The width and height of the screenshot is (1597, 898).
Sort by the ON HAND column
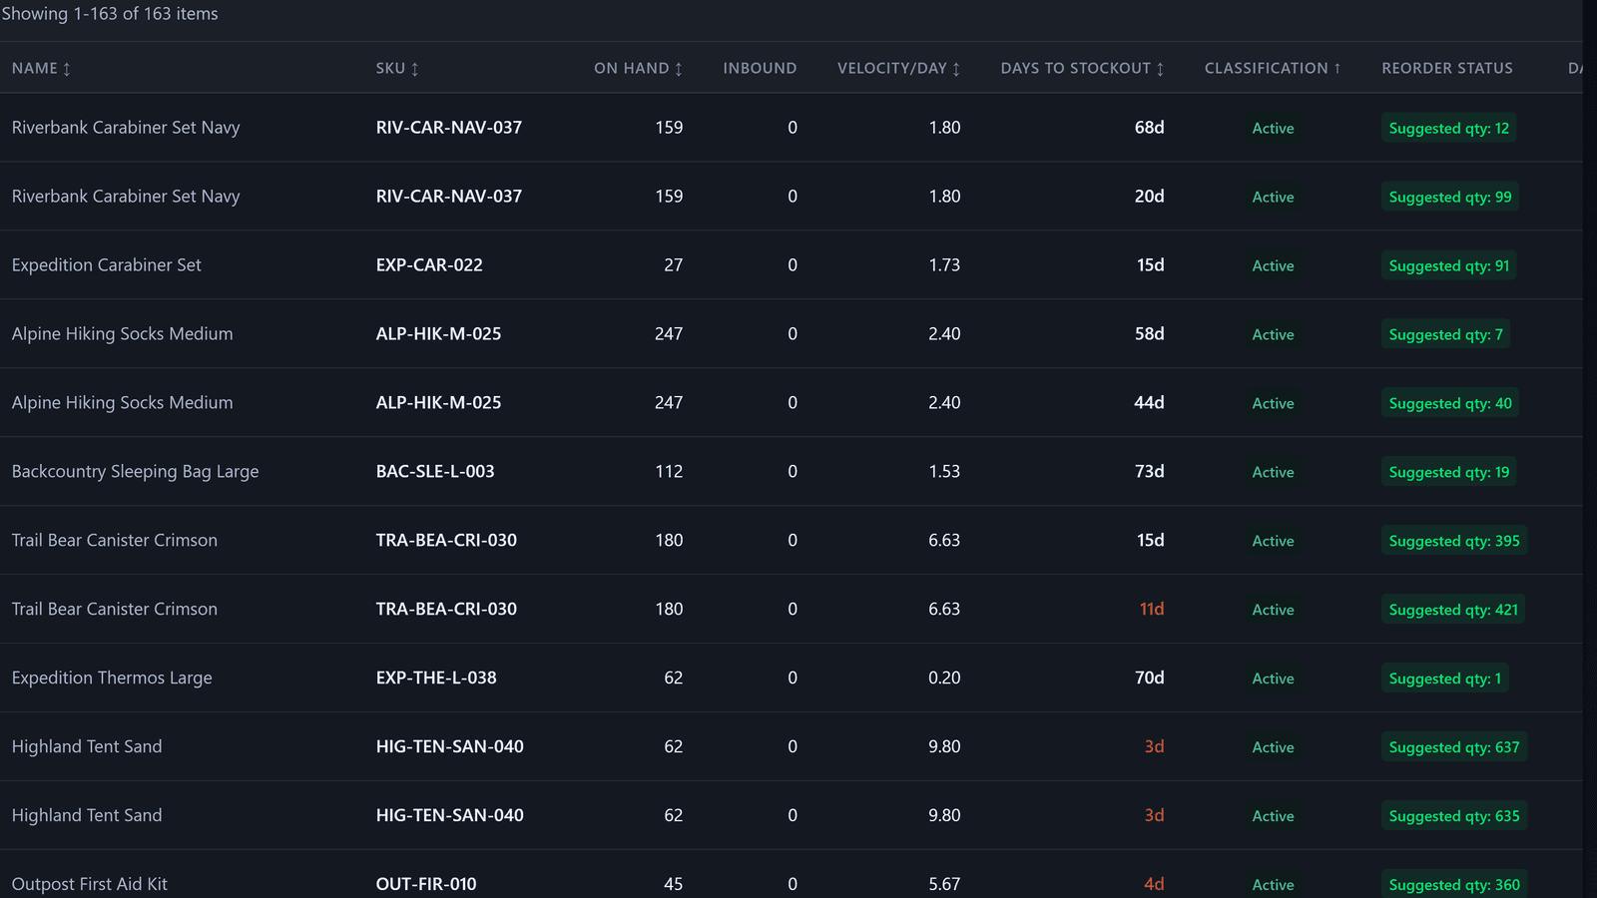pyautogui.click(x=638, y=68)
